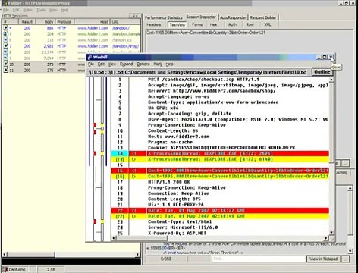The height and width of the screenshot is (273, 358).
Task: Open Fiddler's Rules menu
Action: [x=28, y=10]
